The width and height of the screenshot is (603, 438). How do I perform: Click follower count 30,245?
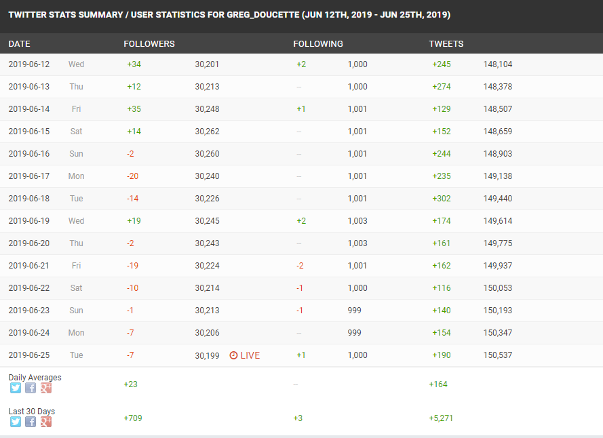(x=207, y=221)
